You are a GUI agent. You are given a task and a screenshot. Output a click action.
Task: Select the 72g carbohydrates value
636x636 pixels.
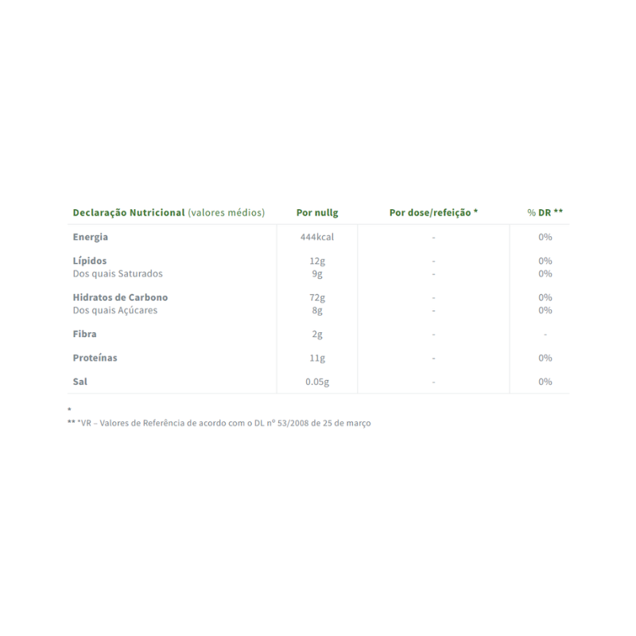pos(317,297)
